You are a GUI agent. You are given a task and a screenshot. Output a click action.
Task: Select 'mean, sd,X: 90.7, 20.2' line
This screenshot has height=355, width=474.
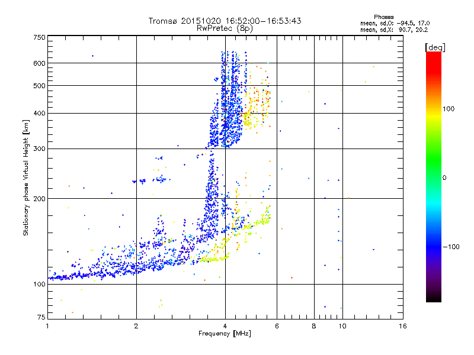coord(394,30)
